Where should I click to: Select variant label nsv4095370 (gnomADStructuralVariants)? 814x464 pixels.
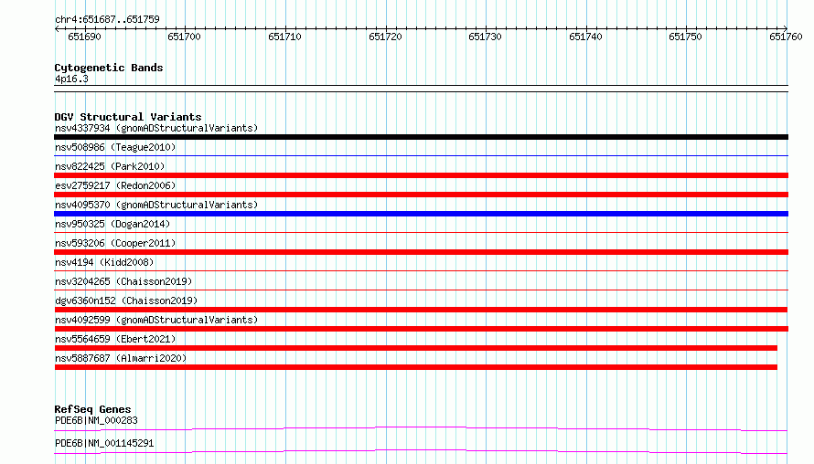[x=156, y=205]
